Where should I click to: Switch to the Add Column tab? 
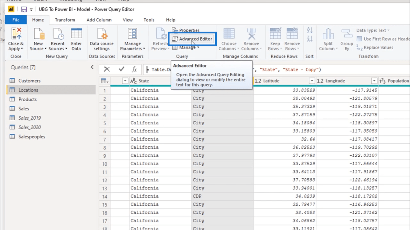99,20
